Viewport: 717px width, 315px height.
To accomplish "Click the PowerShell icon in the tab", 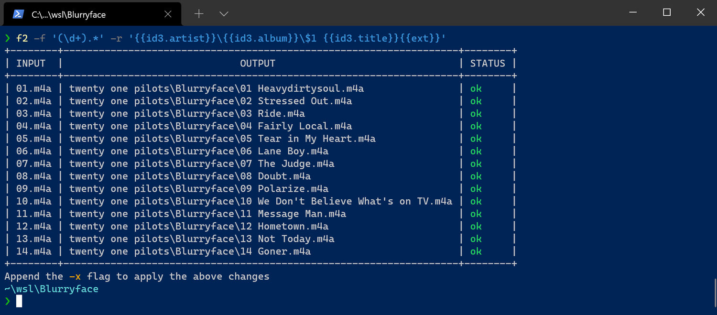I will 18,14.
